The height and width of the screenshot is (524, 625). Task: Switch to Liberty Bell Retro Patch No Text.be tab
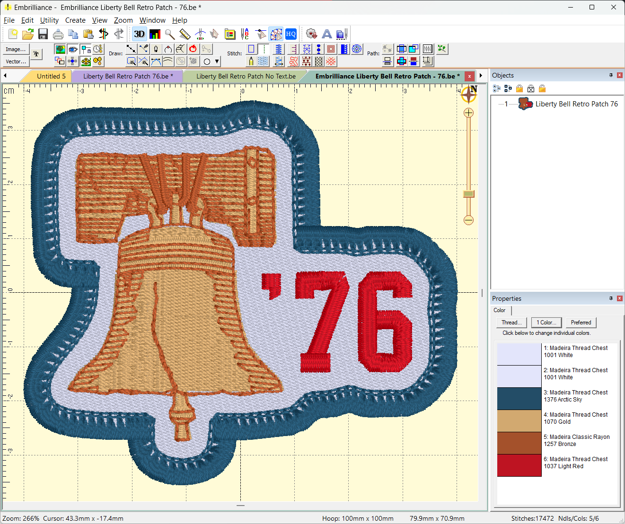pyautogui.click(x=246, y=76)
